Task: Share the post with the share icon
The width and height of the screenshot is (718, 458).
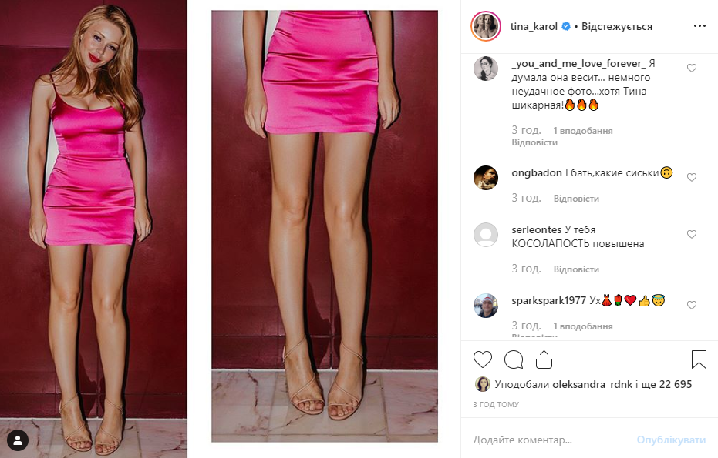Action: click(544, 359)
